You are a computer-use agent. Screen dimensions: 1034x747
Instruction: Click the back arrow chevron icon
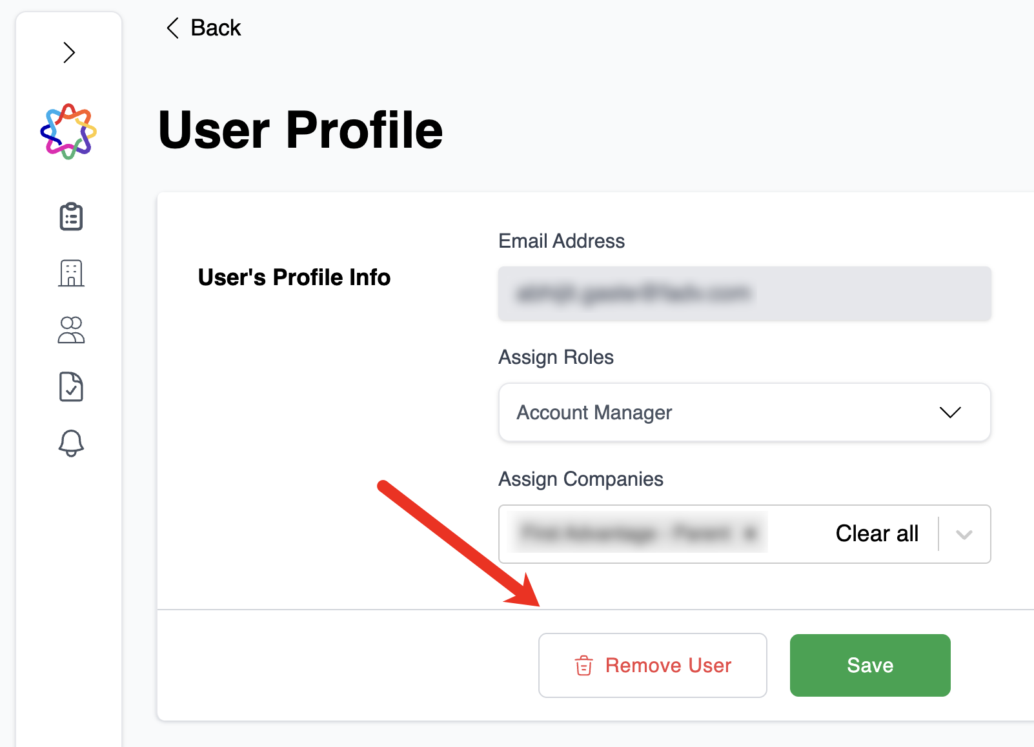pyautogui.click(x=172, y=28)
